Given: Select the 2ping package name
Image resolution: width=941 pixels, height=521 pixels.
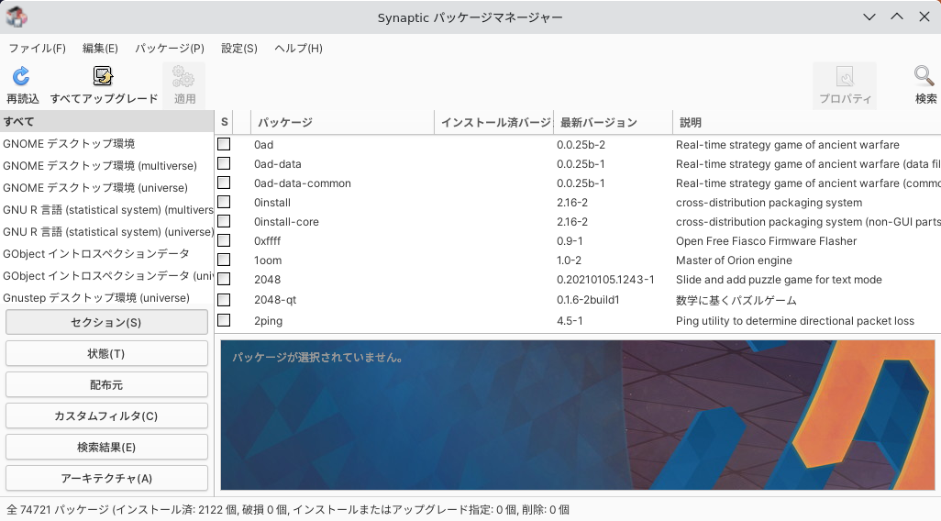Looking at the screenshot, I should (268, 320).
